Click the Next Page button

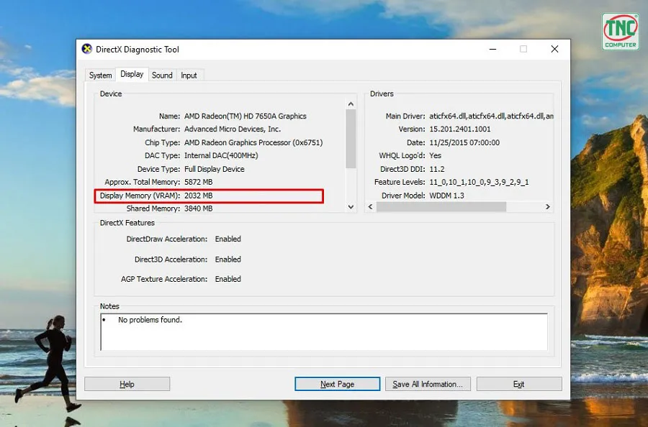[x=337, y=384]
